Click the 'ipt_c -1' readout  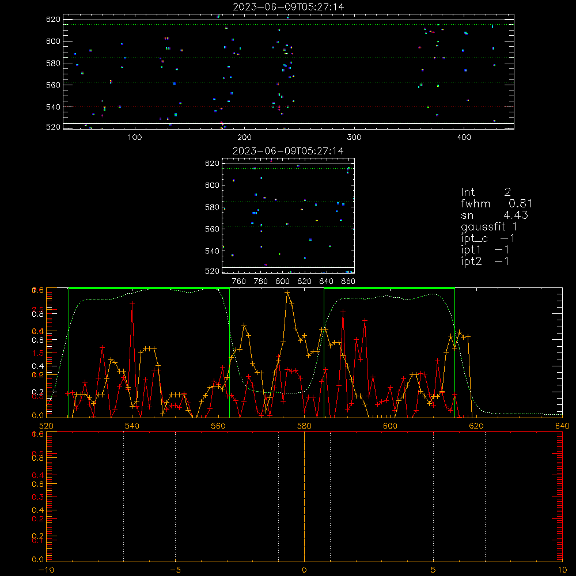coord(488,238)
